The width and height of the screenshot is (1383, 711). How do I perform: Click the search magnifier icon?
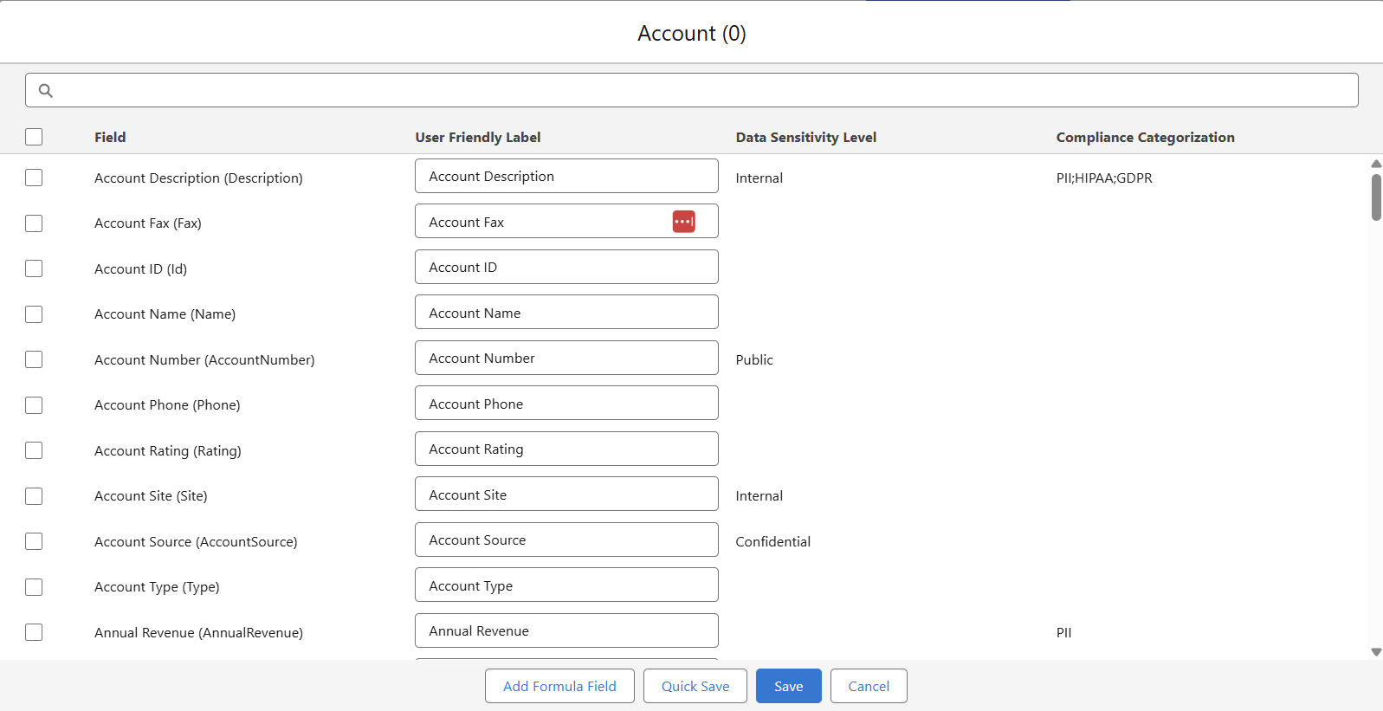point(46,90)
